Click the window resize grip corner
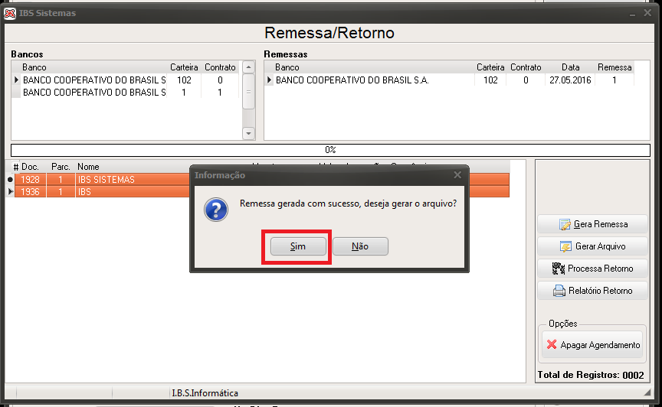This screenshot has height=407, width=662. pyautogui.click(x=647, y=392)
